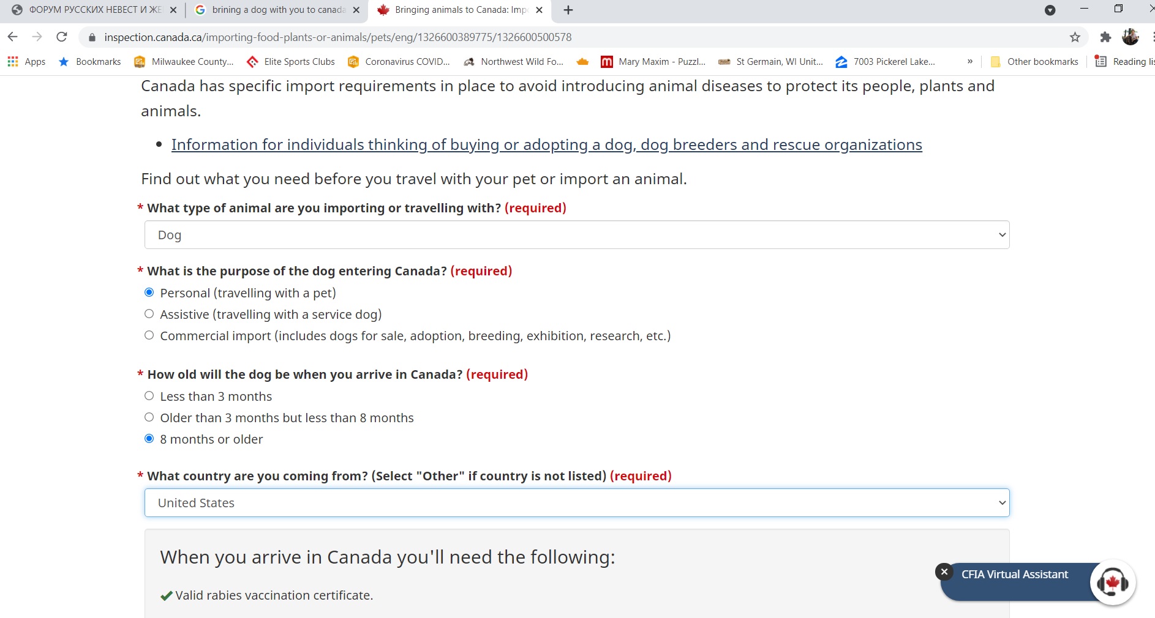Show hidden bookmarks via the overflow chevron

(970, 62)
